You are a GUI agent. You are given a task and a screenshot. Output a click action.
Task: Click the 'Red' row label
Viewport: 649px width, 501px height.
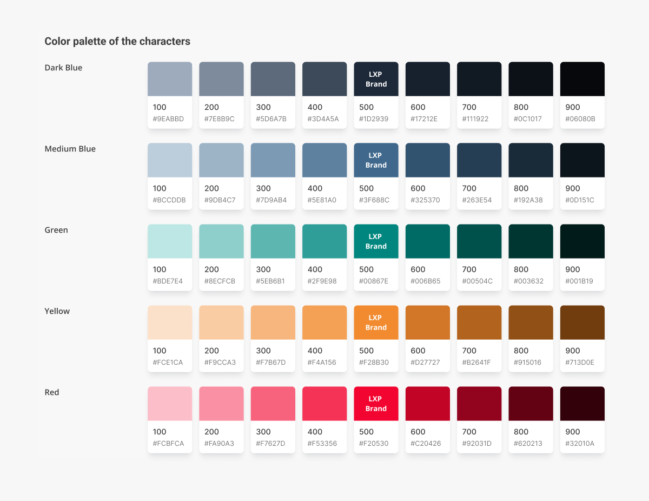pyautogui.click(x=52, y=392)
